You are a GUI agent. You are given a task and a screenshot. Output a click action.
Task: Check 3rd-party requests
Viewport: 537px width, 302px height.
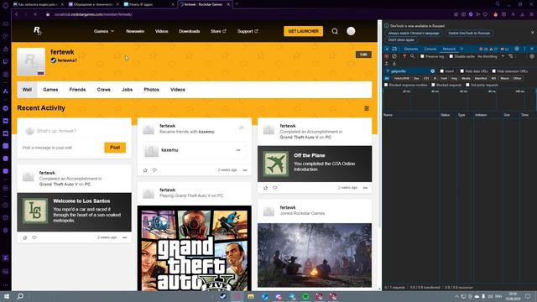pos(467,85)
